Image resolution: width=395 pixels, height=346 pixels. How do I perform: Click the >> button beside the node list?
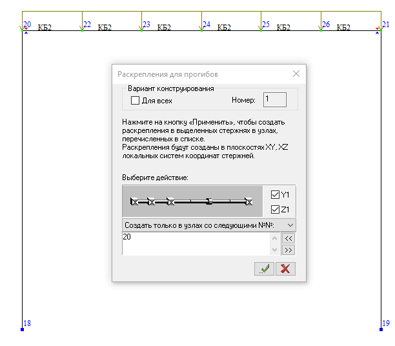tap(289, 250)
